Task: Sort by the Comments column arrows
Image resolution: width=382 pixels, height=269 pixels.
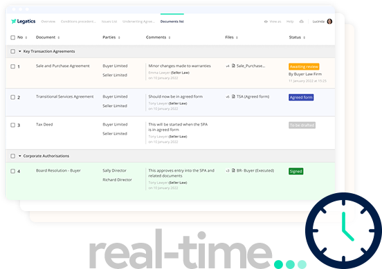Action: click(170, 37)
